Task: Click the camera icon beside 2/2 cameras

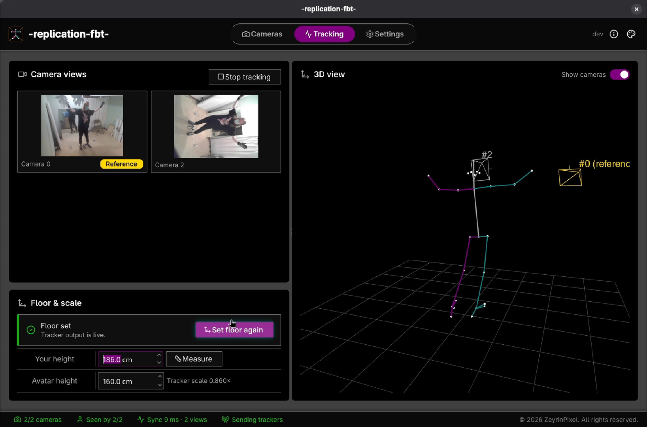Action: 17,419
